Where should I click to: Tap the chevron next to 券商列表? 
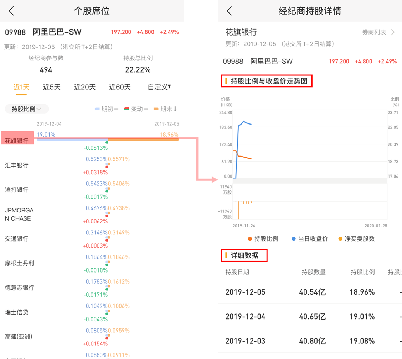pyautogui.click(x=393, y=32)
